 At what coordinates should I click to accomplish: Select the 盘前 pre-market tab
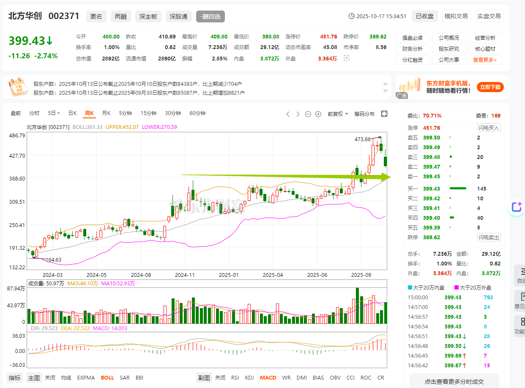pos(16,113)
